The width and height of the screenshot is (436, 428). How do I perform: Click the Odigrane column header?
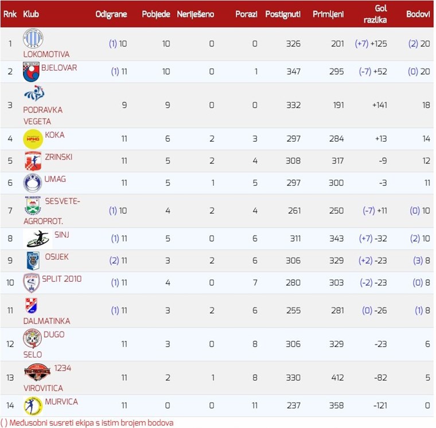[111, 14]
